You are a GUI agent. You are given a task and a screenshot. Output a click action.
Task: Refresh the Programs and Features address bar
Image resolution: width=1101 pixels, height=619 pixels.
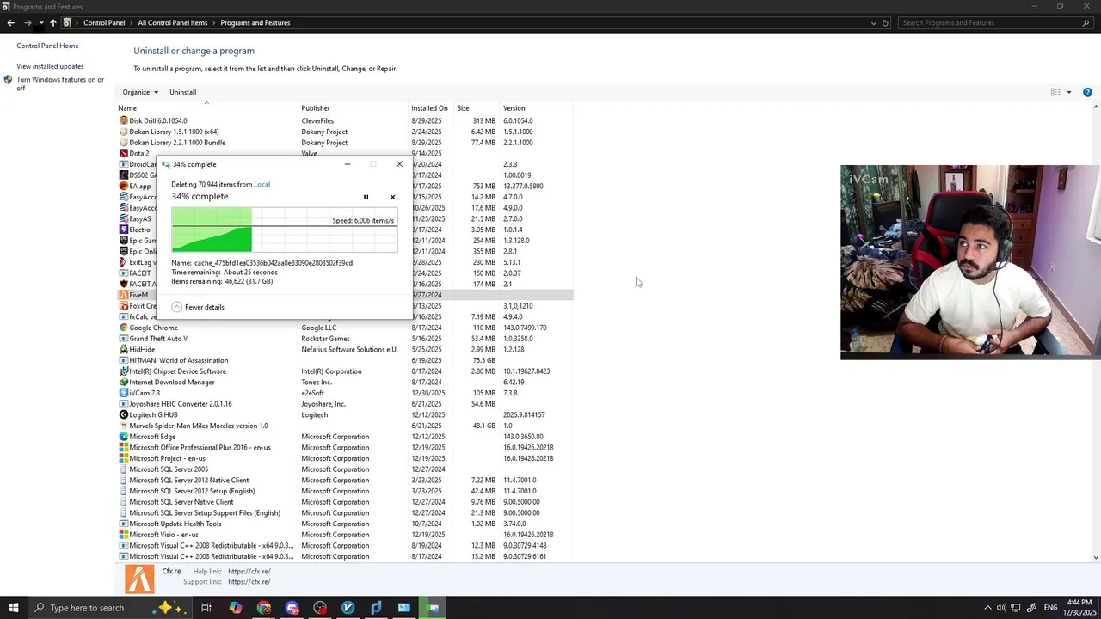[x=885, y=23]
